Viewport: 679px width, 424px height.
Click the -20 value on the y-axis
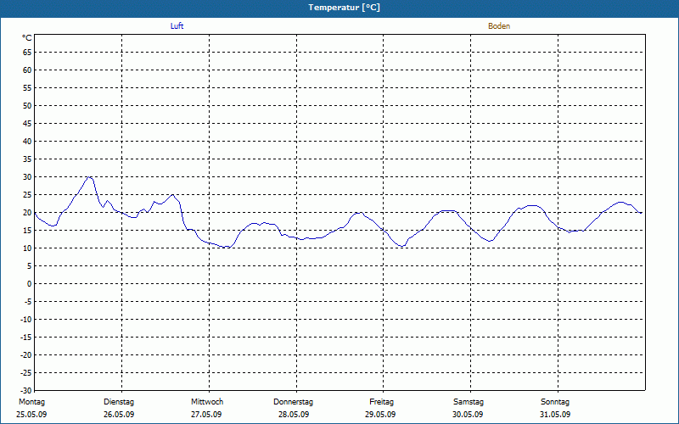pyautogui.click(x=26, y=355)
